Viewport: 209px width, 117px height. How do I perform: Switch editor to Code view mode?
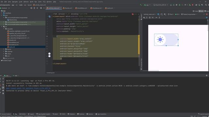coord(195,11)
